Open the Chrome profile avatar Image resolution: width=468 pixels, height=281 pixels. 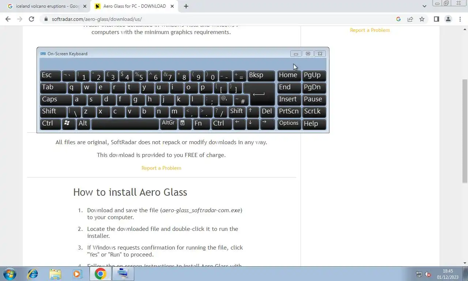click(448, 19)
